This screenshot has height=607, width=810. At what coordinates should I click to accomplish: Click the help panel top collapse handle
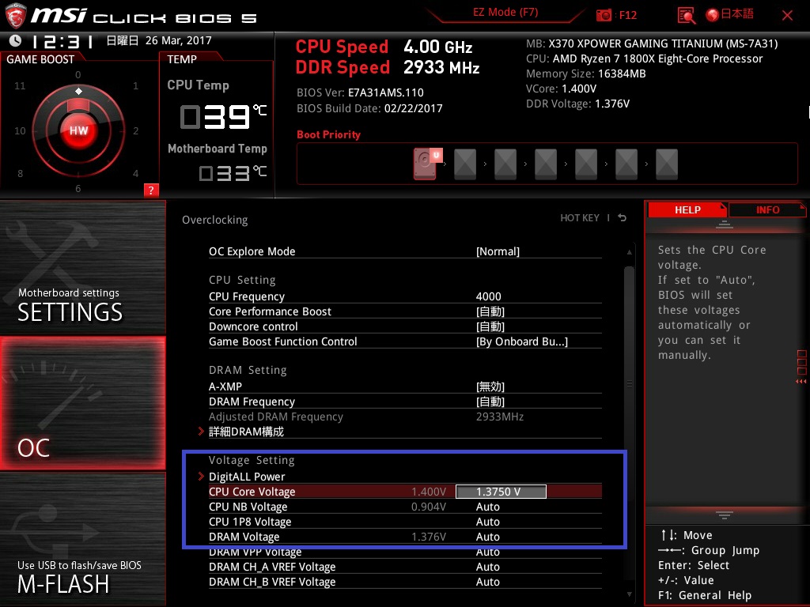tap(725, 224)
